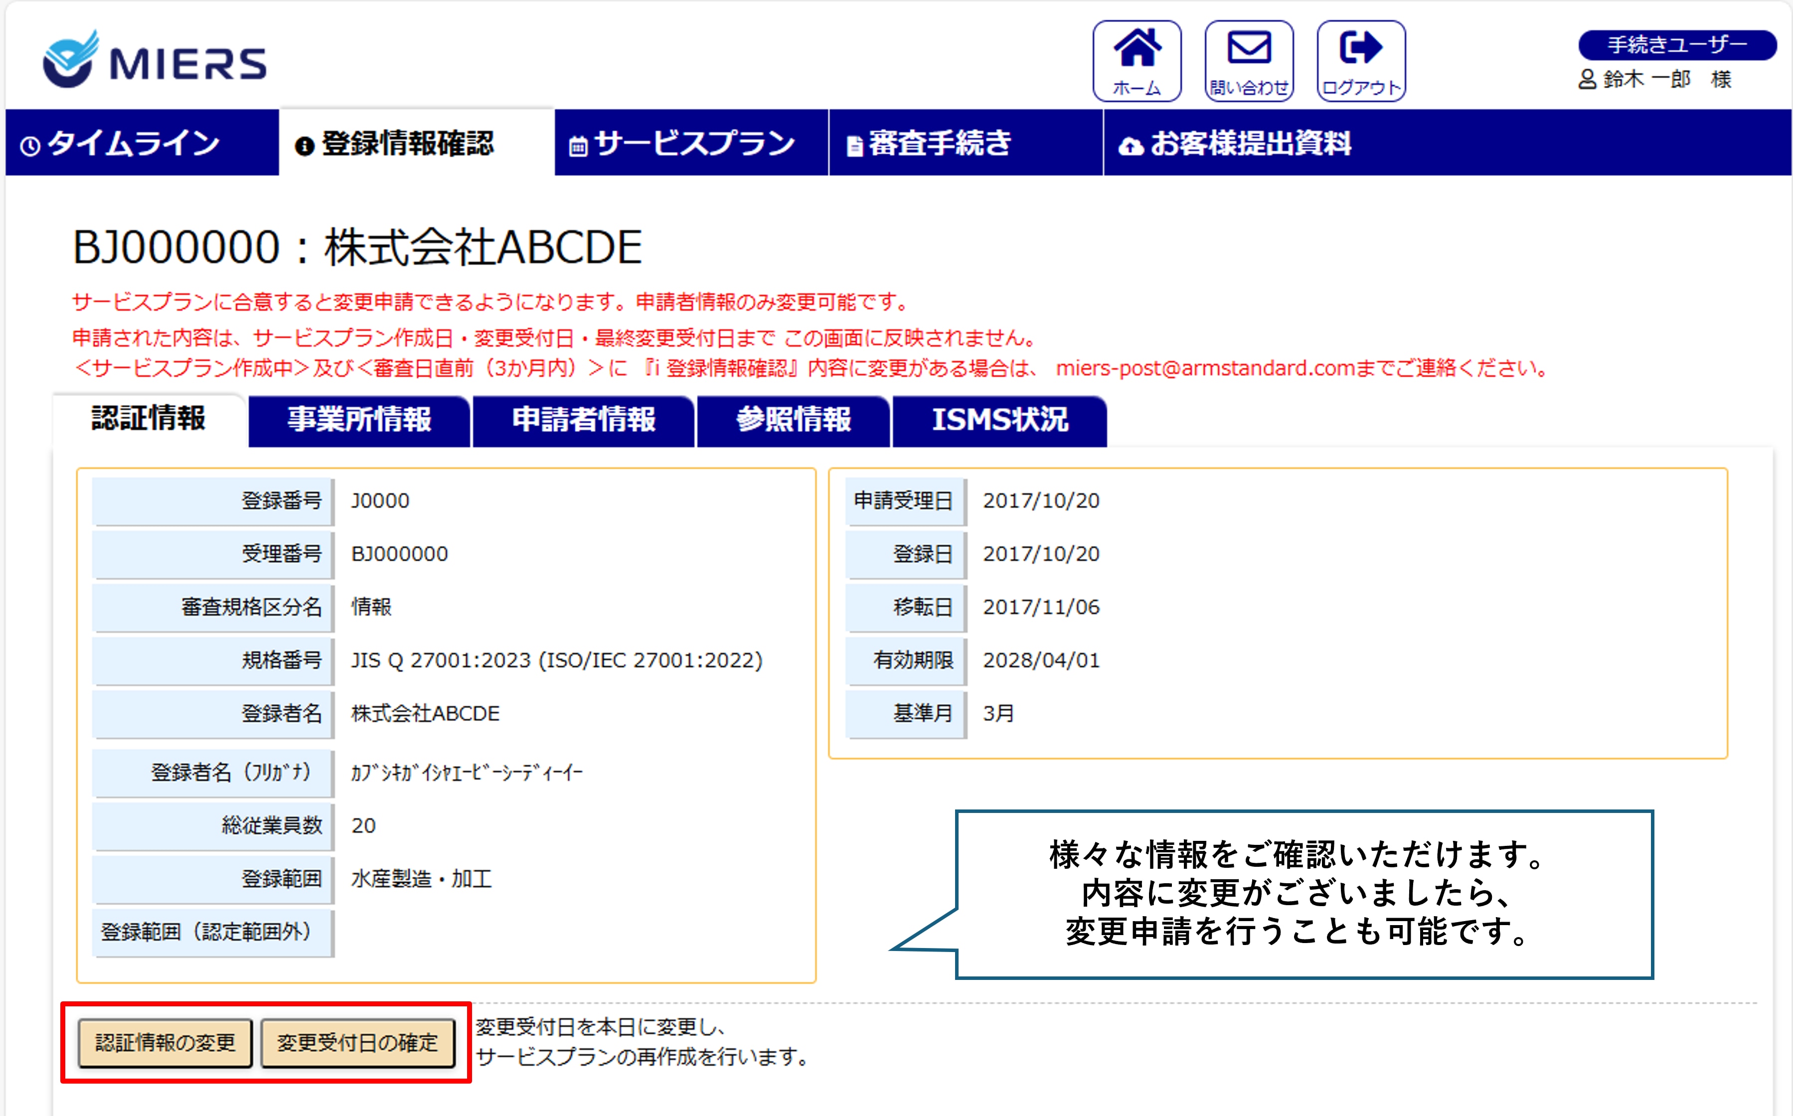Viewport: 1793px width, 1116px height.
Task: Click the 手続きユーザー badge
Action: [x=1676, y=45]
